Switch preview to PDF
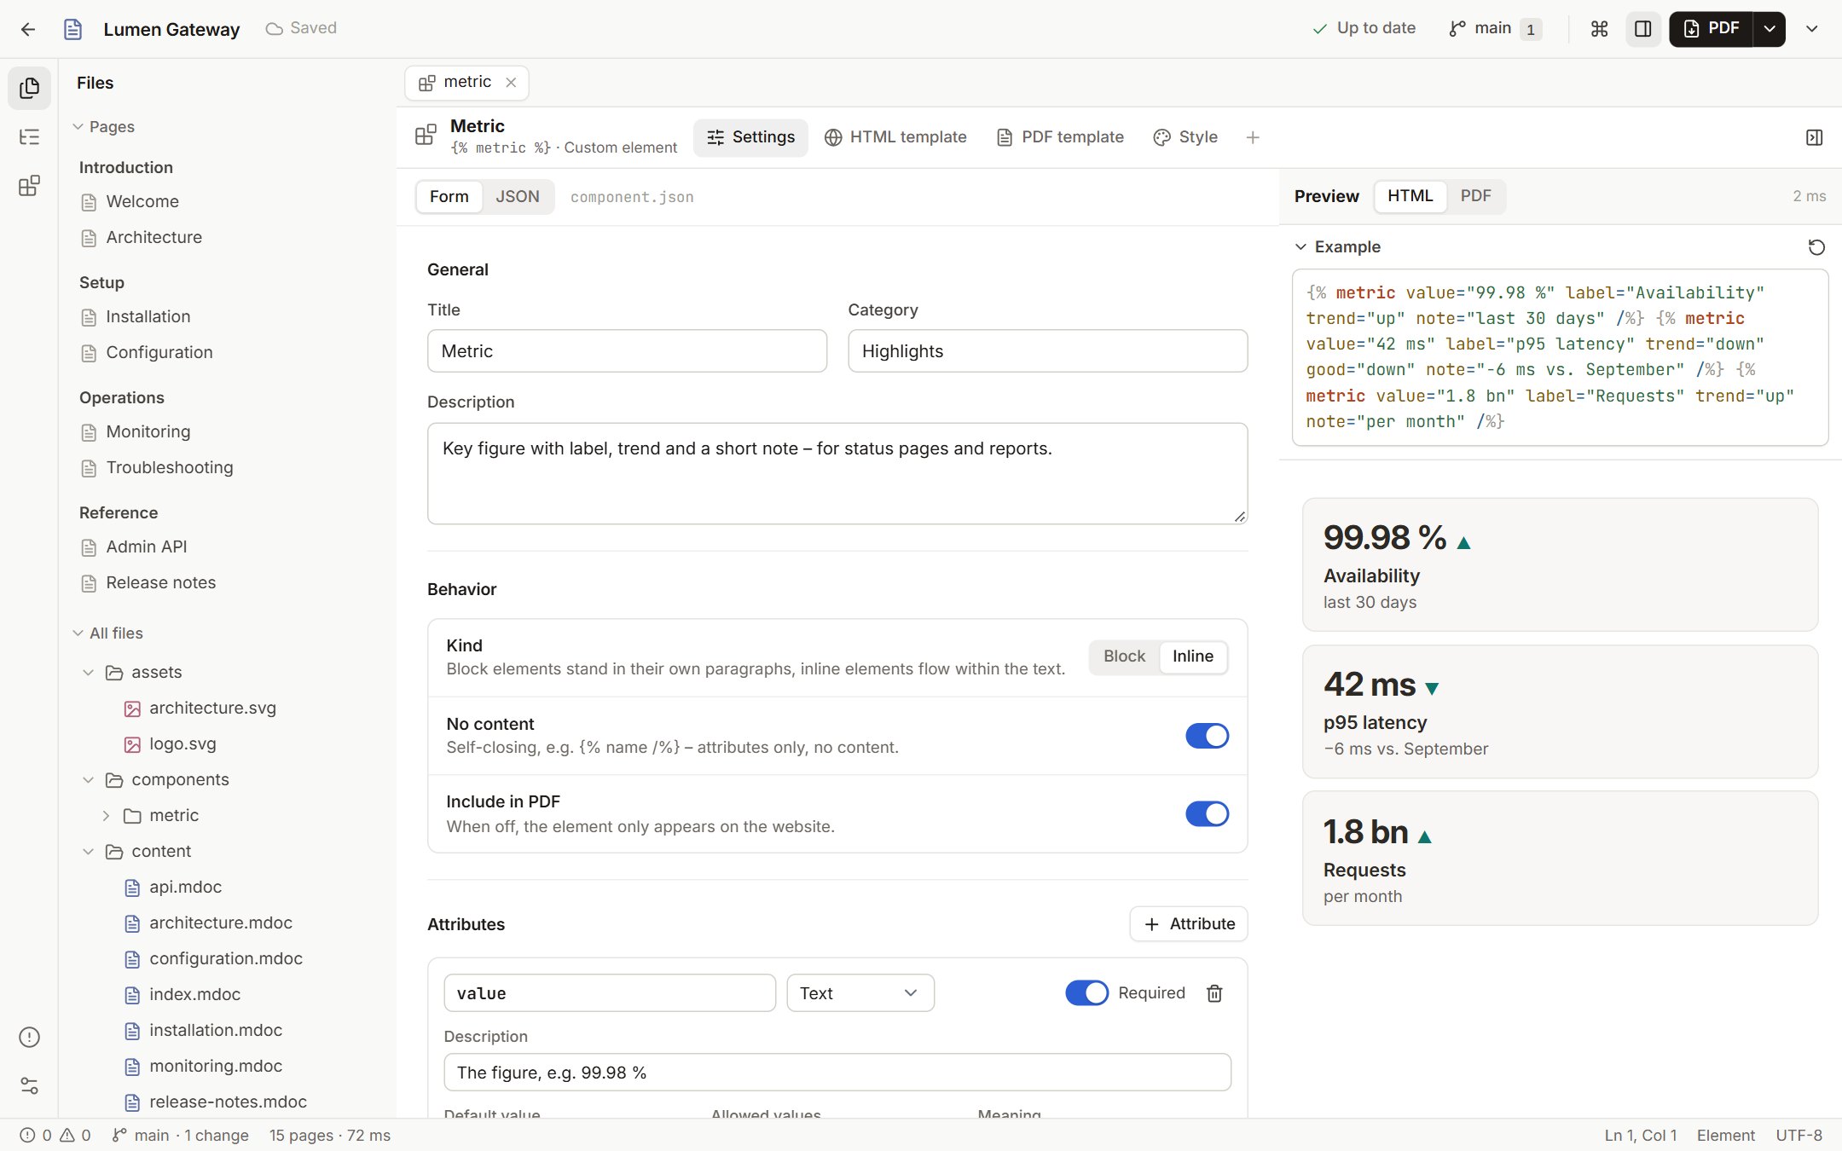The height and width of the screenshot is (1151, 1842). coord(1475,196)
